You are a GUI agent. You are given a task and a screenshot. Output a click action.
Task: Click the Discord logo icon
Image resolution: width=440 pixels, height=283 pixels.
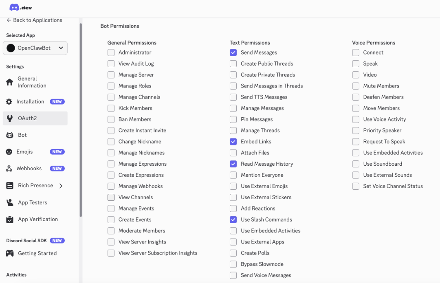point(15,7)
